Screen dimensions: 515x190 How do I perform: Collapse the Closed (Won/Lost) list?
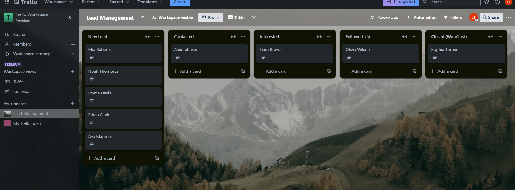pos(491,37)
